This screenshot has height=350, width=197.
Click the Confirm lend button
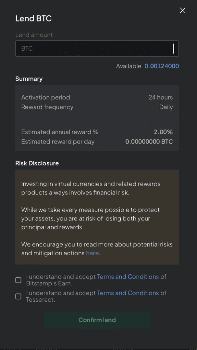pos(97,320)
